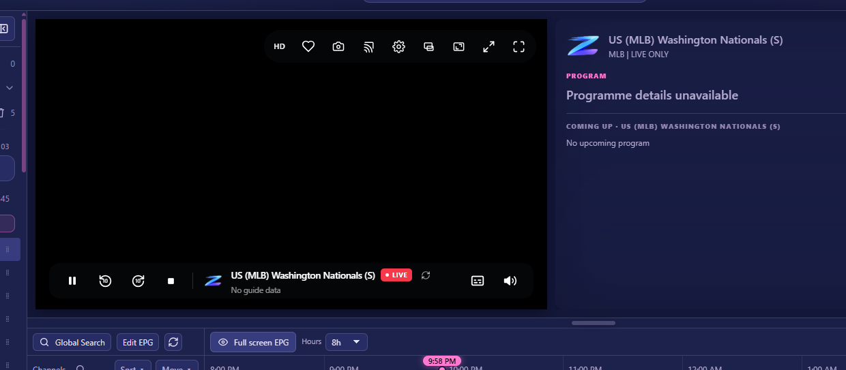Image resolution: width=846 pixels, height=370 pixels.
Task: Expand player with diagonal arrows icon
Action: click(488, 47)
